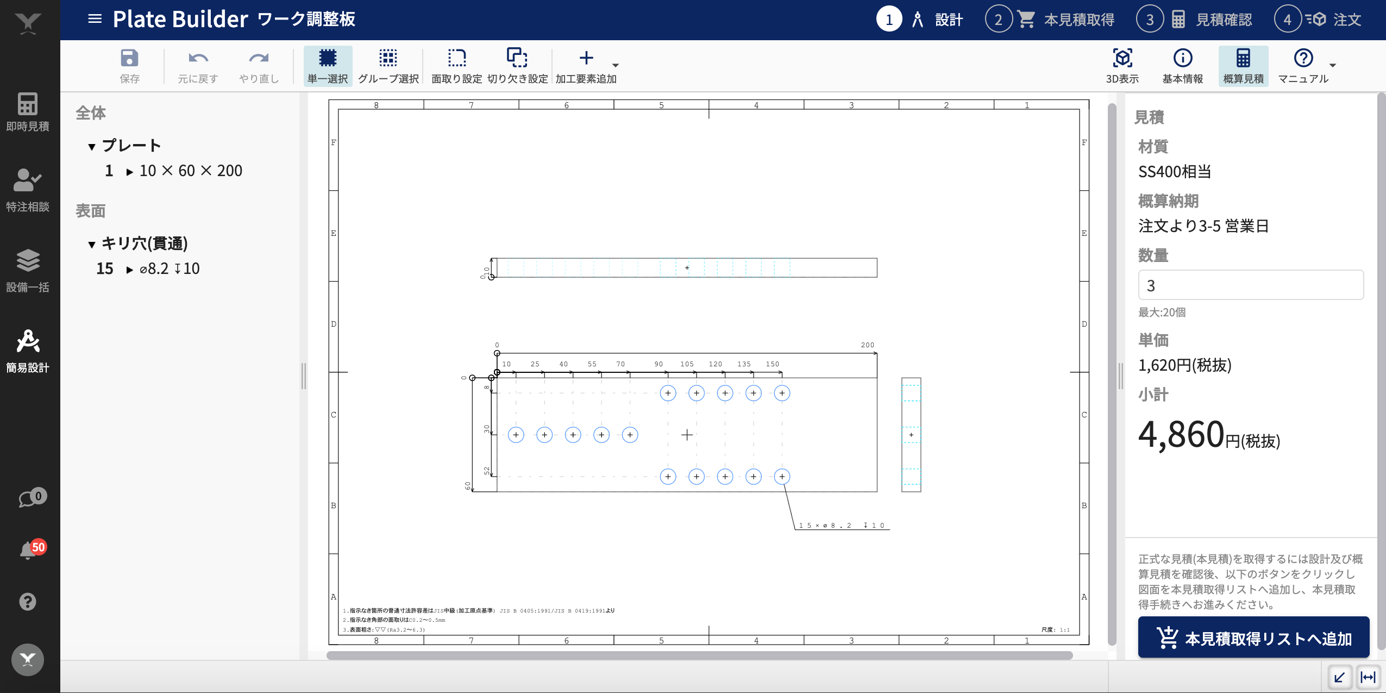Open 即時見積 in the sidebar
This screenshot has width=1386, height=693.
(x=28, y=112)
